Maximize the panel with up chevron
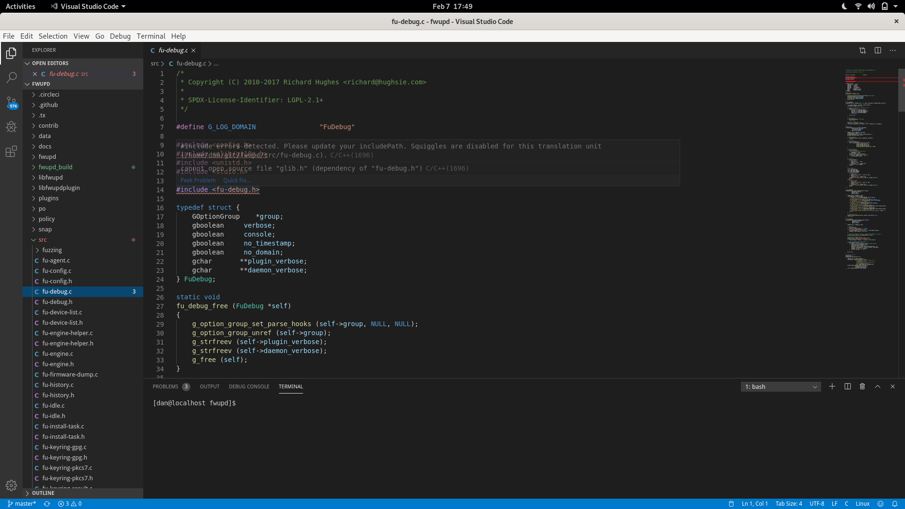Viewport: 905px width, 509px height. 878,386
